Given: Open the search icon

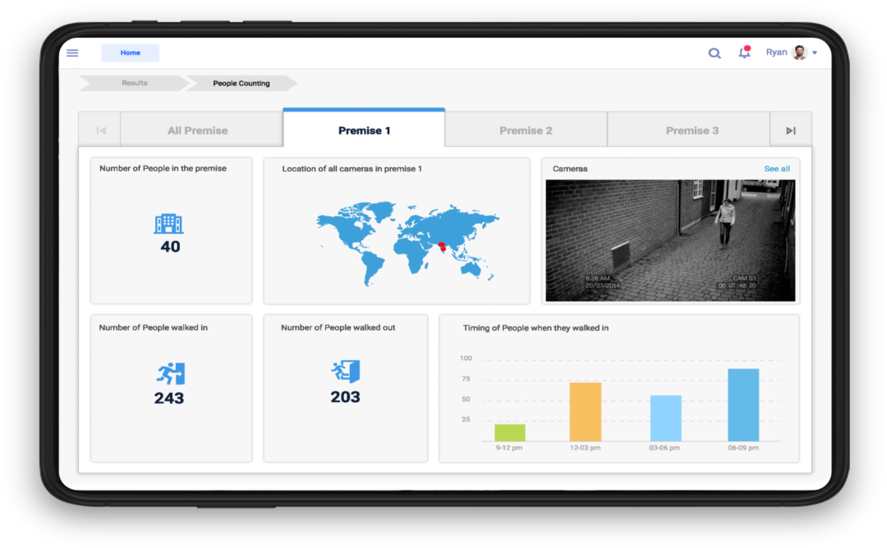Looking at the screenshot, I should pos(715,53).
